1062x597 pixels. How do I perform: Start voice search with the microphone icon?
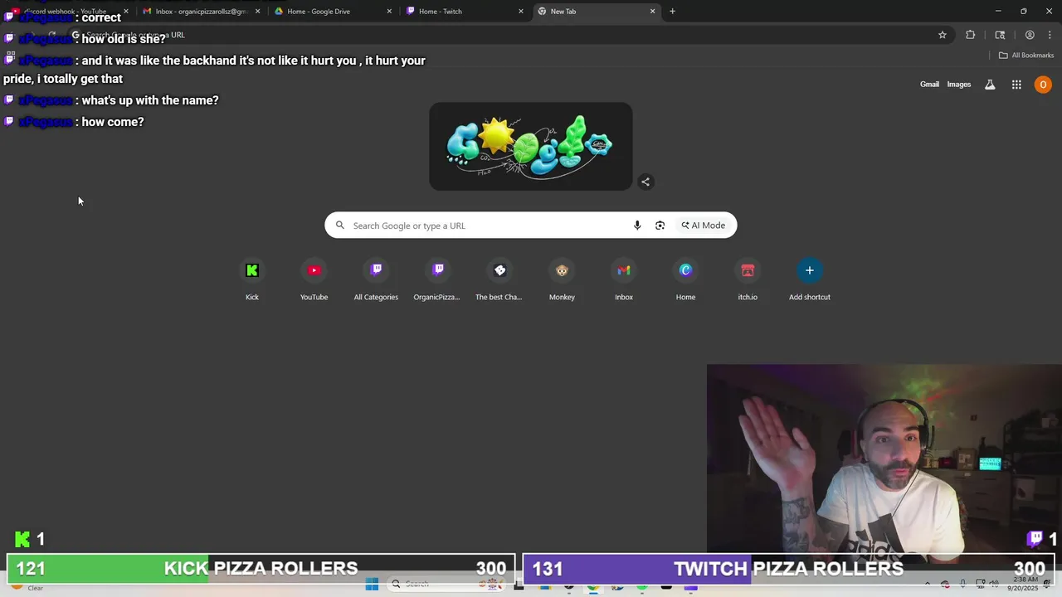click(637, 226)
